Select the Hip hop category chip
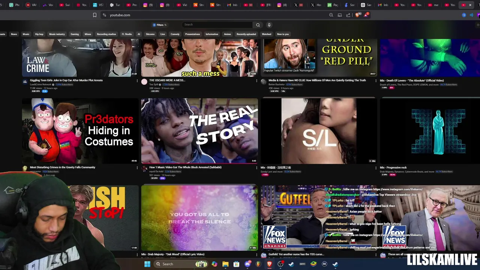 [39, 34]
